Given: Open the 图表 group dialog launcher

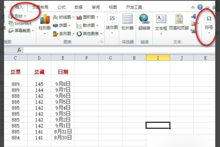Looking at the screenshot, I should point(102,42).
